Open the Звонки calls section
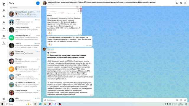Screen dimensions: 189x106 4,43
